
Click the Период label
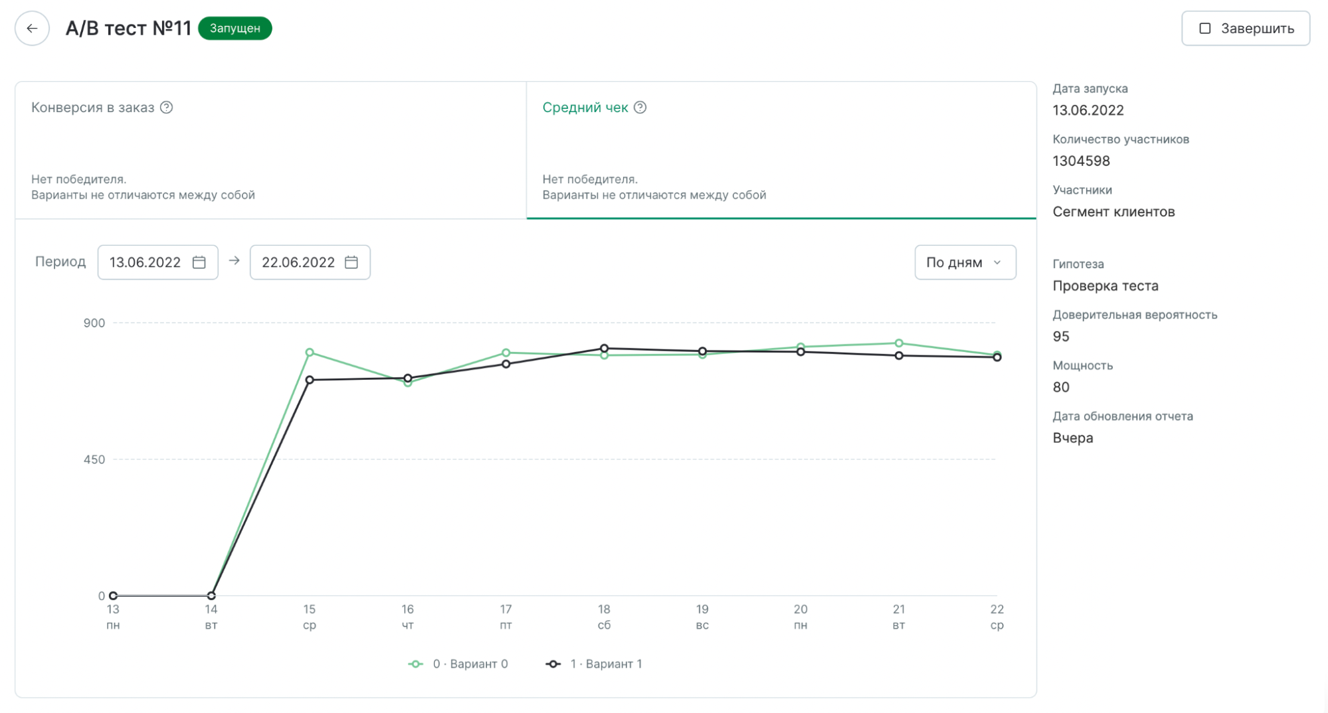tap(60, 262)
